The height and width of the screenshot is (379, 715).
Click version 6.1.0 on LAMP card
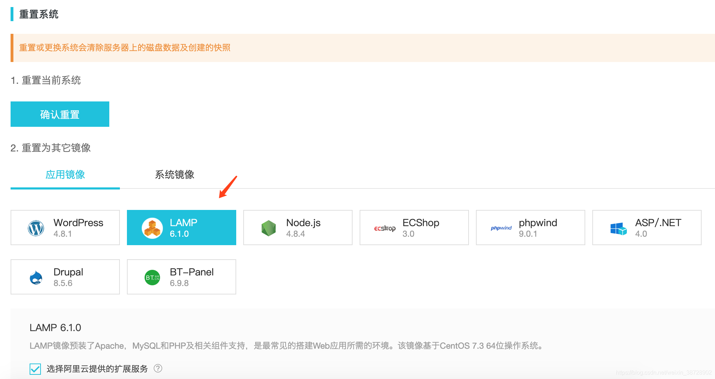pos(179,234)
